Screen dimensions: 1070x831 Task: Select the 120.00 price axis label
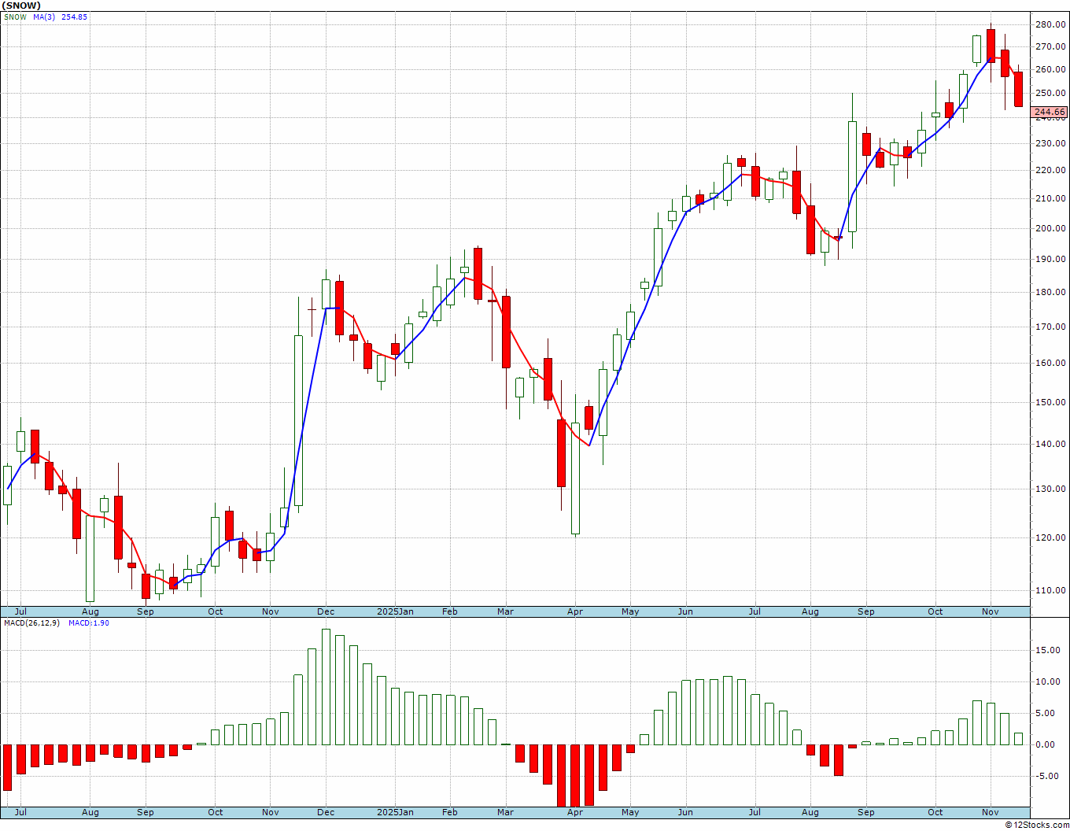click(1051, 537)
